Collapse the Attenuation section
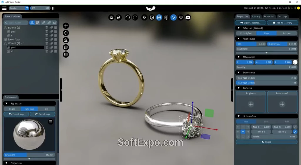301x165 pixels. point(239,57)
